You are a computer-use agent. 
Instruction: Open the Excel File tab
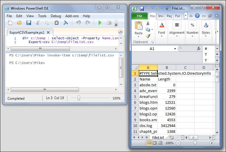tap(139, 16)
